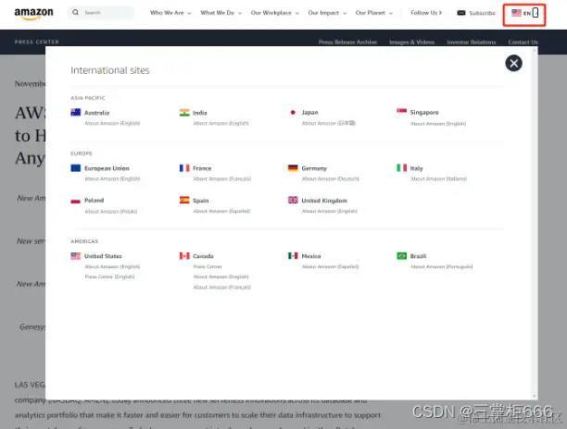Click the Press Center header label
The width and height of the screenshot is (567, 429).
[x=36, y=42]
